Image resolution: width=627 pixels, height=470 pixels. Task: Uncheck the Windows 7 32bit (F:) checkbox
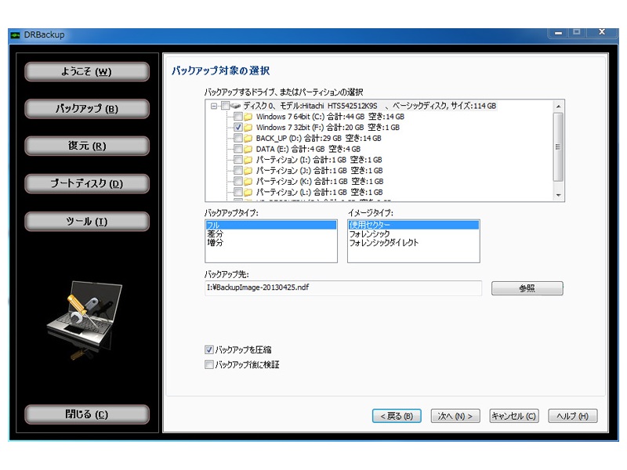click(x=237, y=128)
